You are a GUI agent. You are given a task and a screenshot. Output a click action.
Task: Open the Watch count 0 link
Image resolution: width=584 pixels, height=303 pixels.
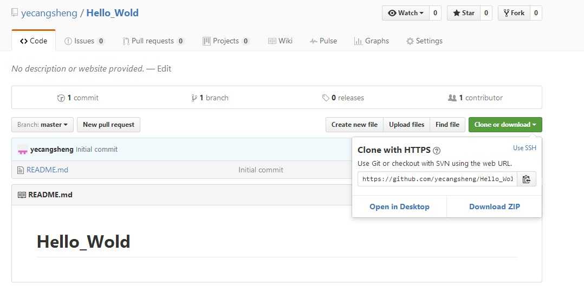coord(435,13)
